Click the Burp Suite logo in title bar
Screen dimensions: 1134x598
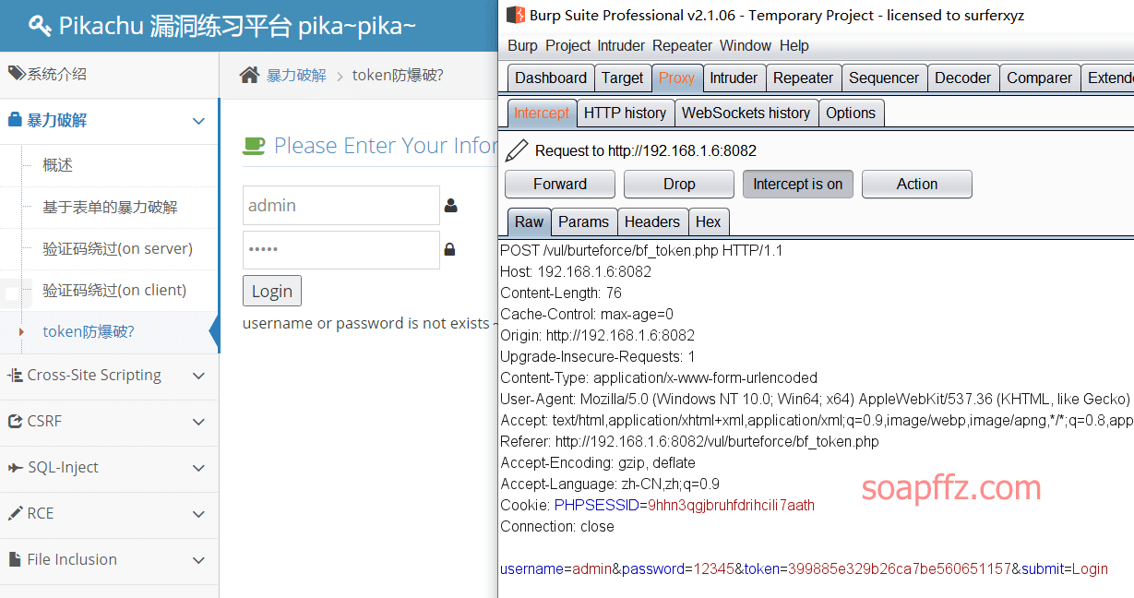(x=515, y=15)
